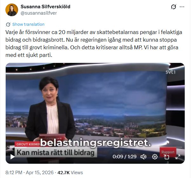Click the translate icon beside Show translation
The height and width of the screenshot is (178, 192).
pos(8,24)
